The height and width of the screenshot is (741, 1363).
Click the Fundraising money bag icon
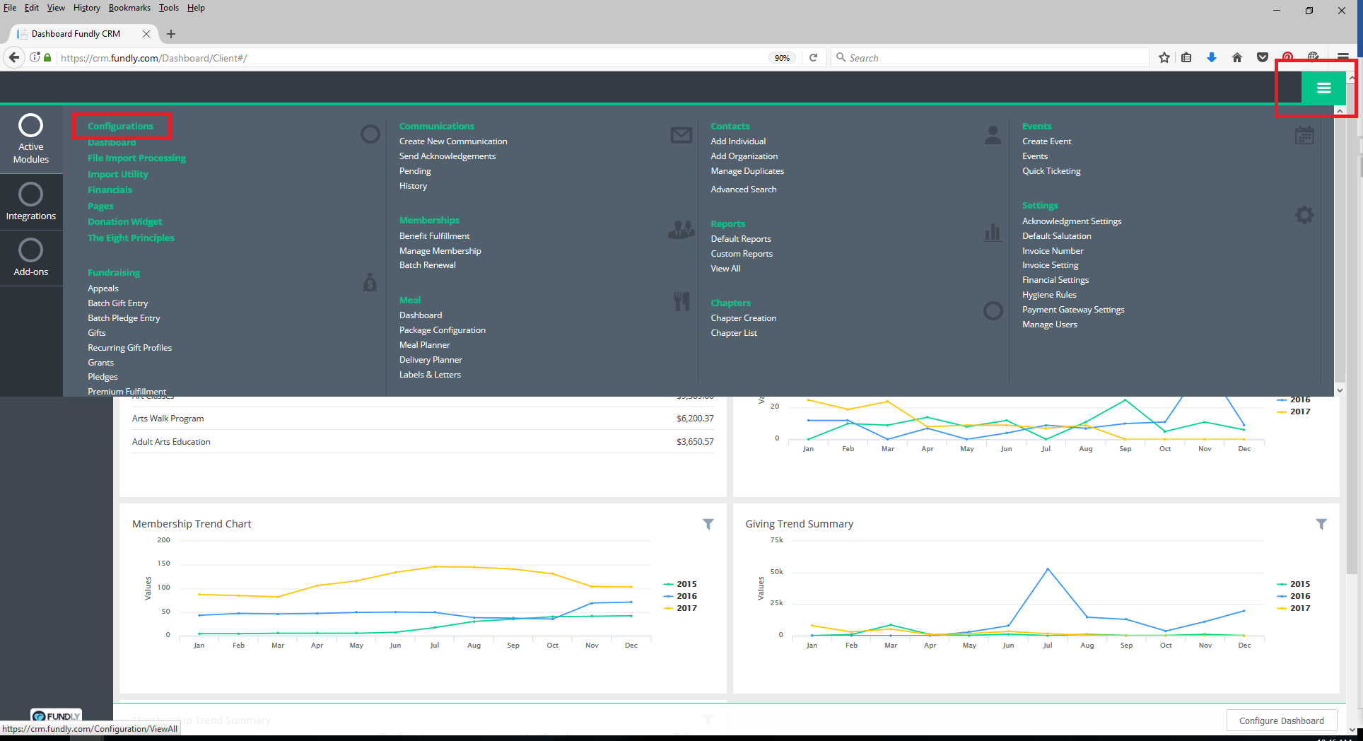(370, 282)
